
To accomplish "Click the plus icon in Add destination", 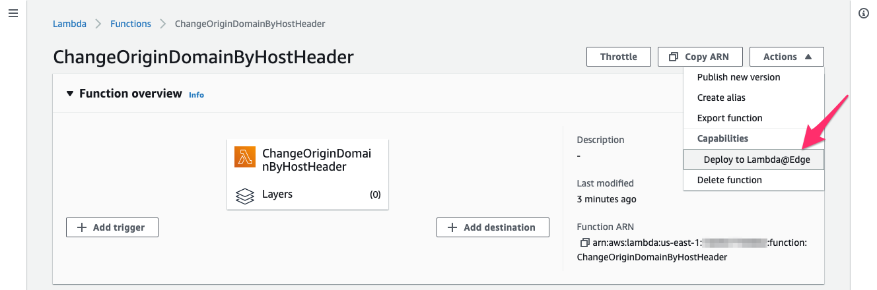I will point(452,227).
